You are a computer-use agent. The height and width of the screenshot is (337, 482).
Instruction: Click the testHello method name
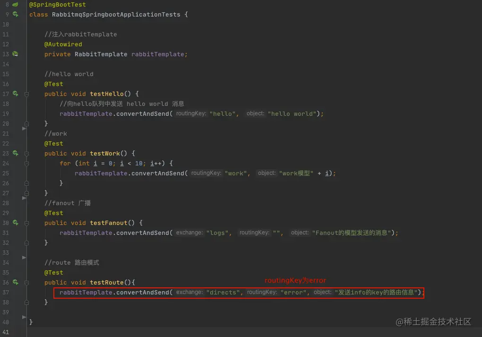(106, 94)
